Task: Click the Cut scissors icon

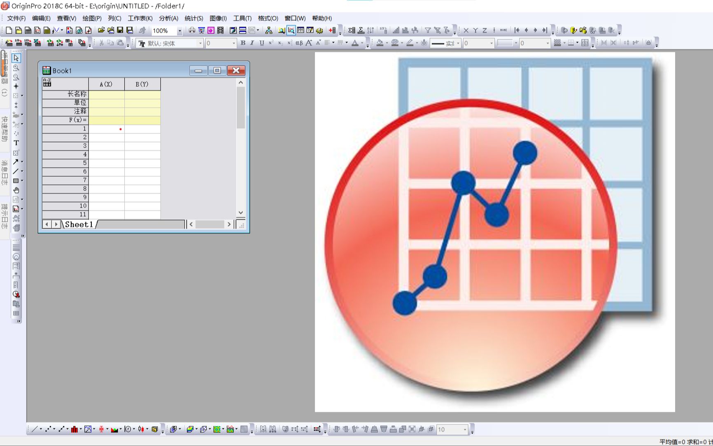Action: tap(101, 43)
